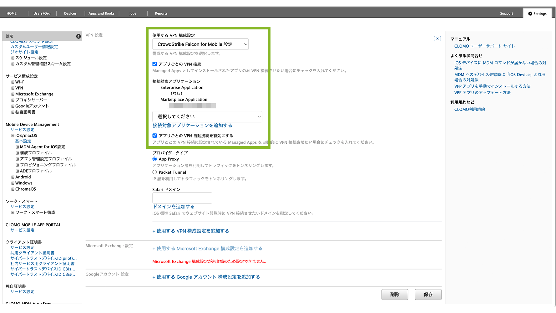556x313 pixels.
Task: Click the 接続対象アプリケーションを追加する link
Action: click(192, 126)
